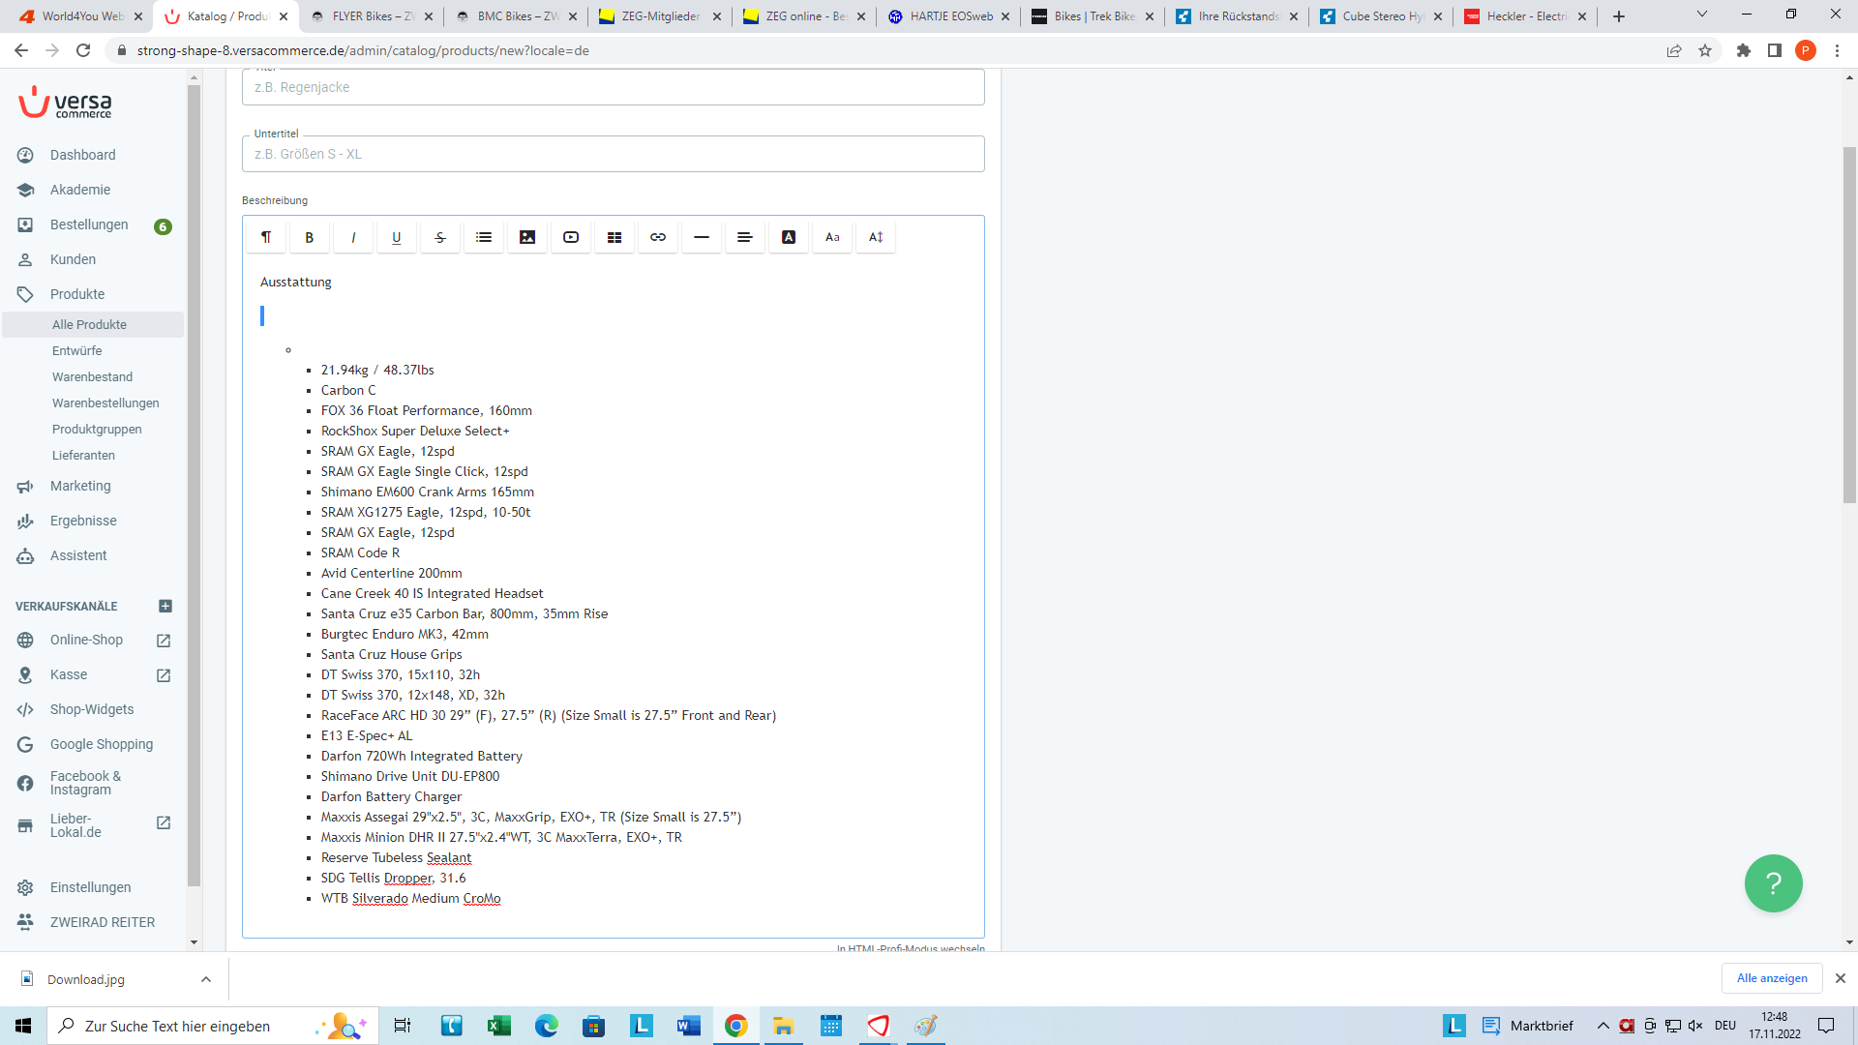Switch to the BMC Bikes browser tab
Viewport: 1858px width, 1045px height.
pos(516,16)
